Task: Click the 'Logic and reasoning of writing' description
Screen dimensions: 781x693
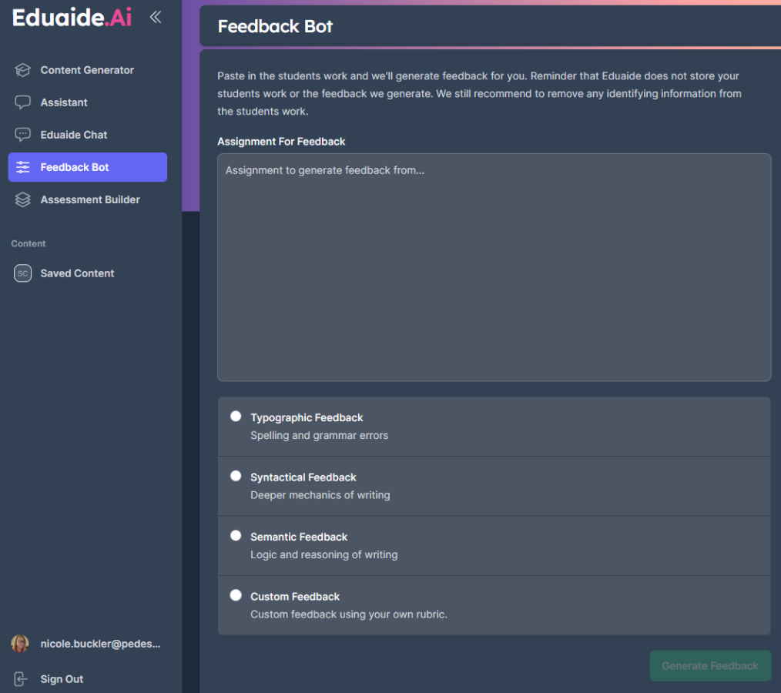Action: point(324,555)
